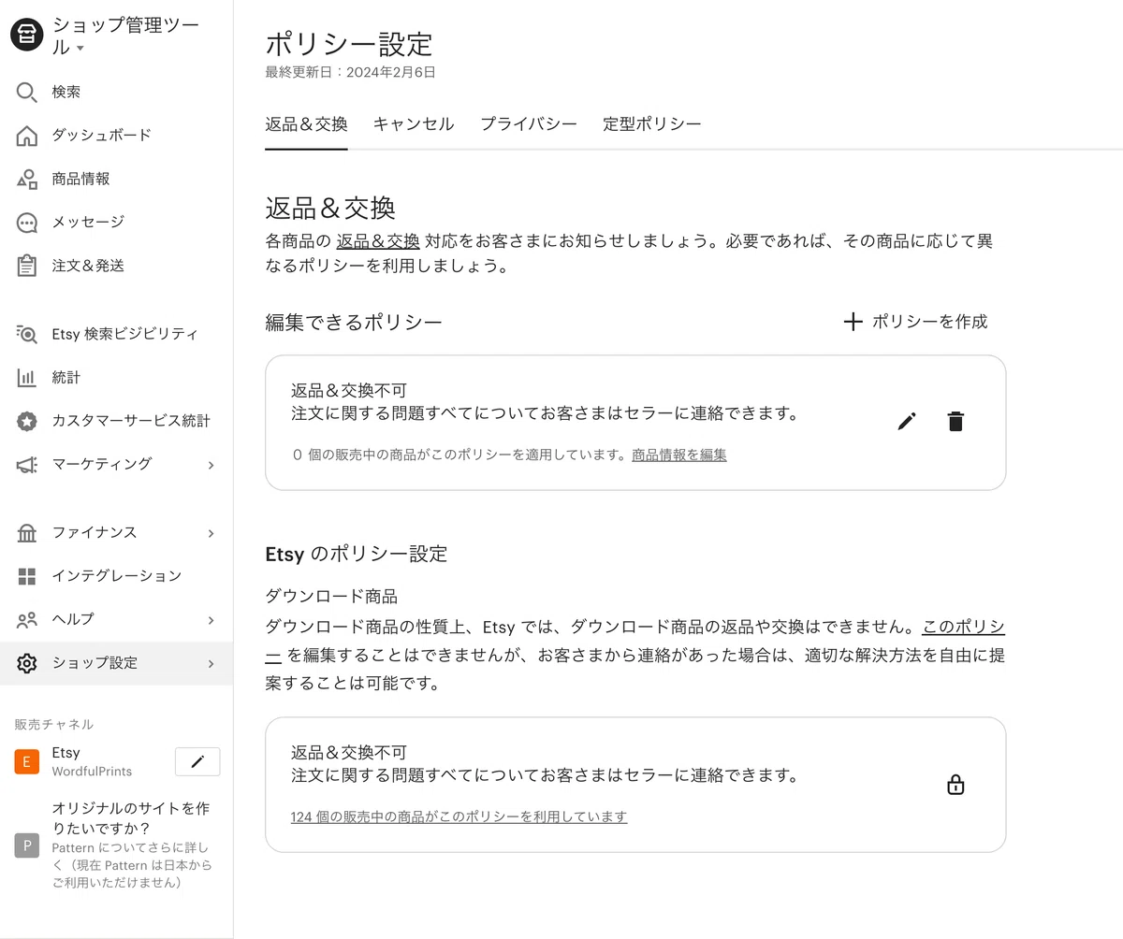Delete the policy with the trash icon
Screen dimensions: 1123x939
click(x=955, y=422)
